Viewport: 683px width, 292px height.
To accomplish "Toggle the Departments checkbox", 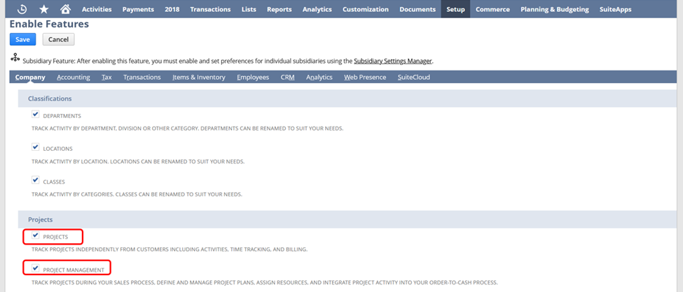I will point(36,115).
